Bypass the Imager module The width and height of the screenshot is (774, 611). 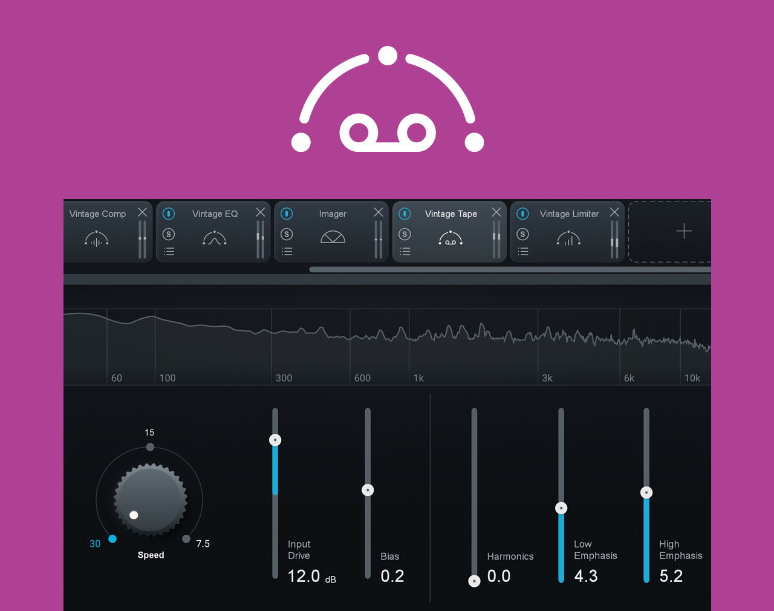coord(287,214)
